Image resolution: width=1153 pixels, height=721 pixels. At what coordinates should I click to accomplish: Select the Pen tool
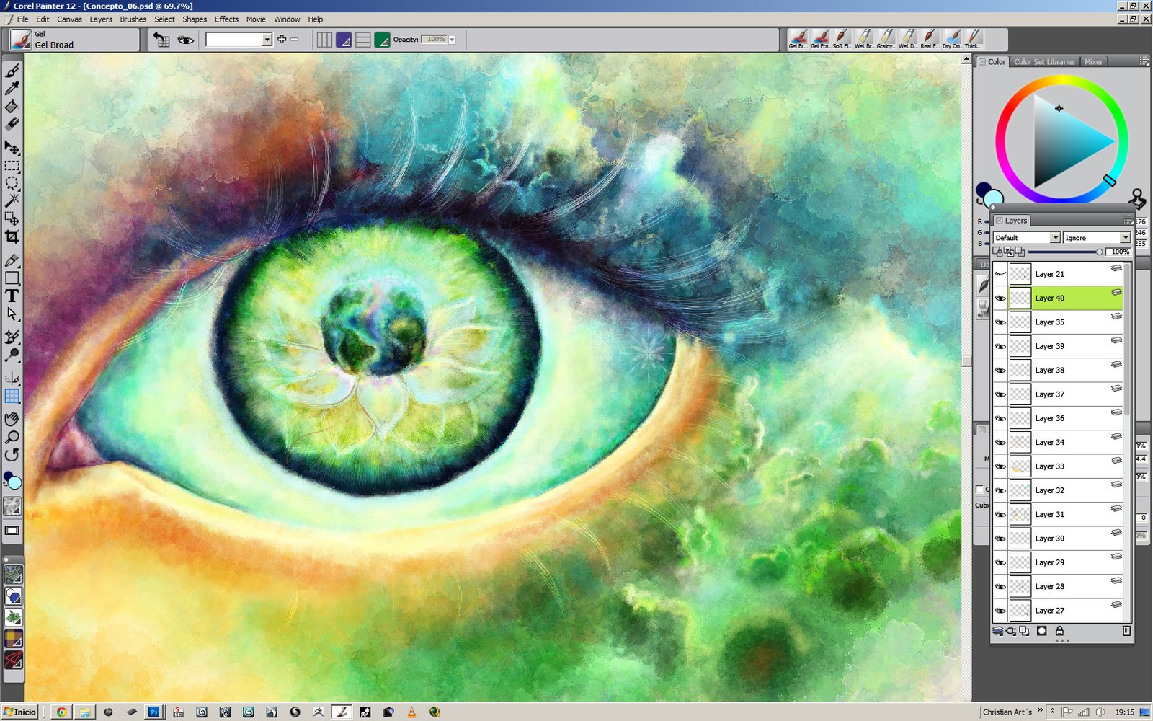12,260
